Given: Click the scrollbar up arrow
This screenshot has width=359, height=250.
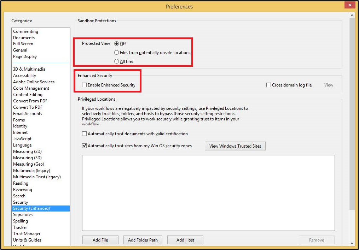Looking at the screenshot, I should point(352,15).
